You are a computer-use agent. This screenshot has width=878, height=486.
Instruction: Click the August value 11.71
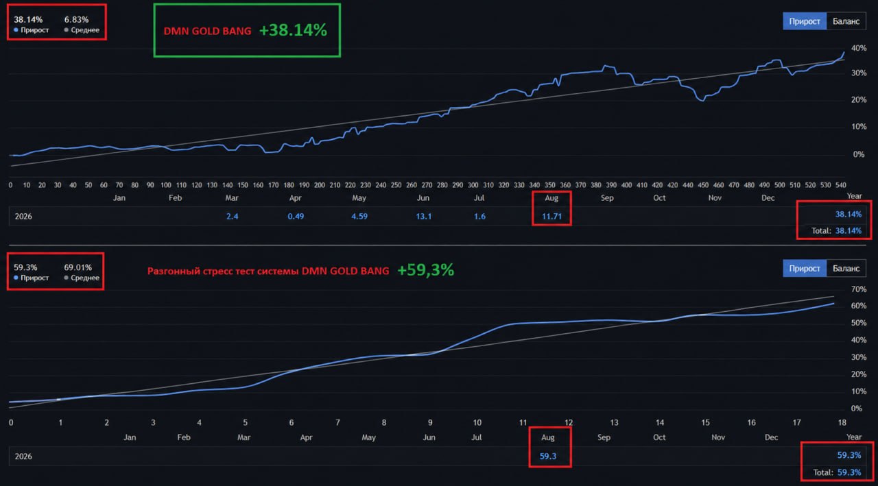(552, 216)
